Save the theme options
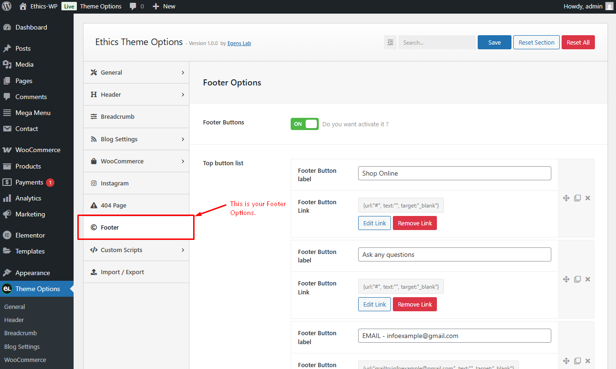Image resolution: width=616 pixels, height=369 pixels. (495, 42)
